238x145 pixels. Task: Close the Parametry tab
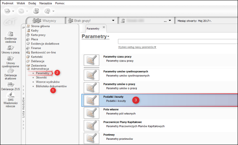pos(104,27)
